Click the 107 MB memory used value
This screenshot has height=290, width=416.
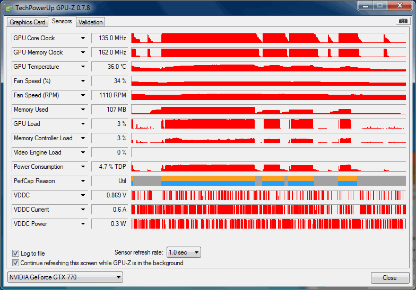tap(109, 110)
